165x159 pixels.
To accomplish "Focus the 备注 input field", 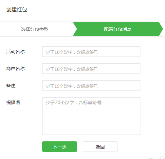I will (x=91, y=86).
